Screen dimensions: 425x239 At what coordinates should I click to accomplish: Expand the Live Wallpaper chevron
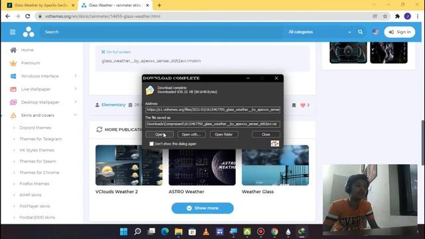coord(76,89)
